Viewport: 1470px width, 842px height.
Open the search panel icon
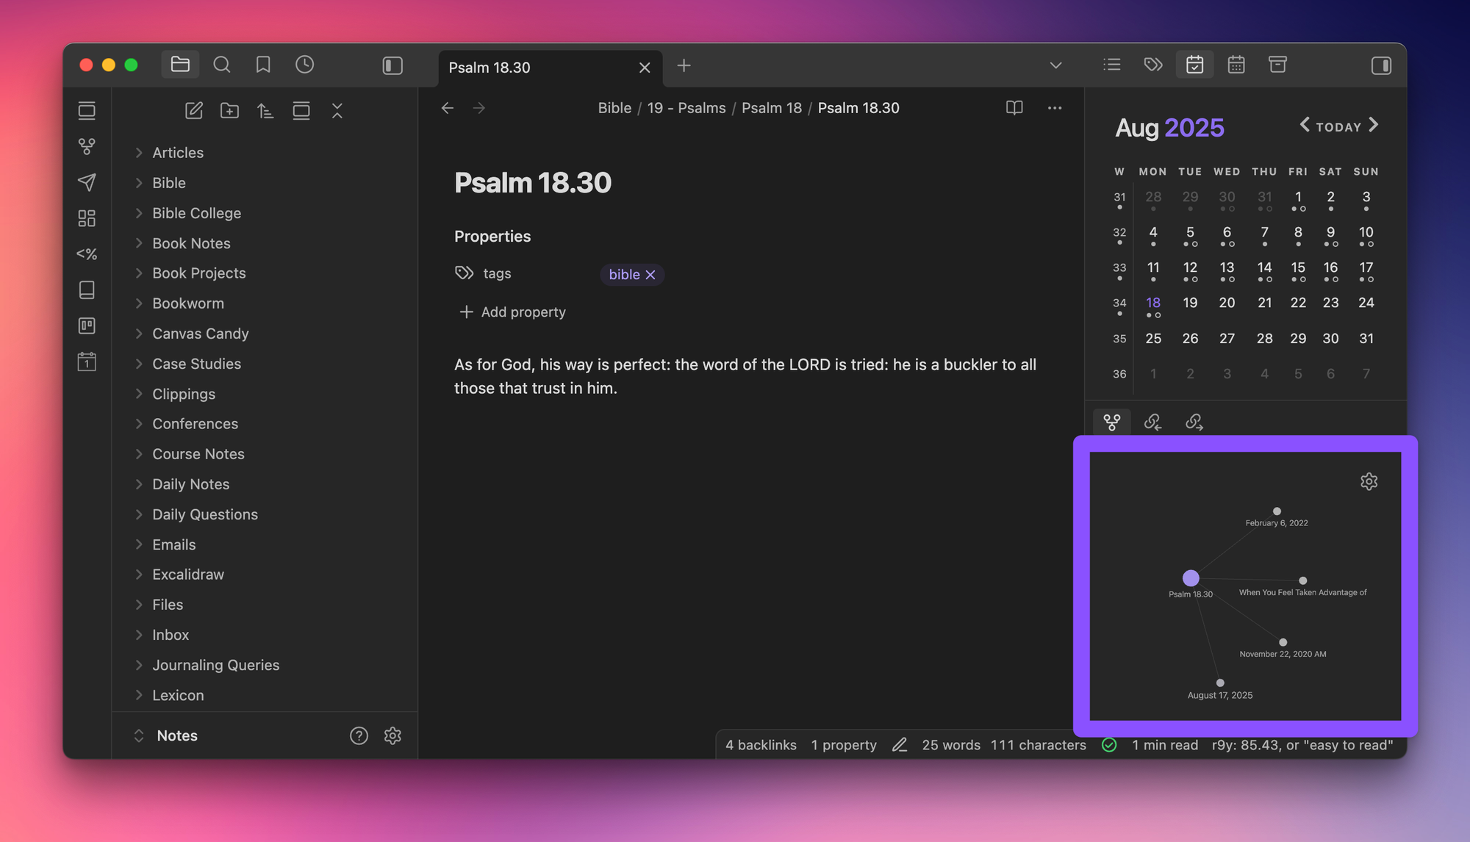tap(221, 65)
